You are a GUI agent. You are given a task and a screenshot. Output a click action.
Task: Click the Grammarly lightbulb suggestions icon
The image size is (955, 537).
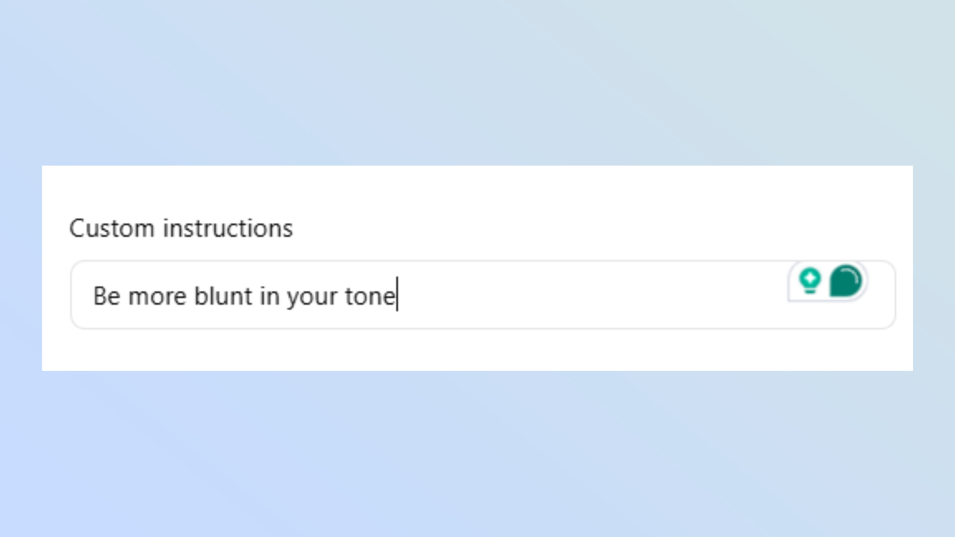pos(810,281)
